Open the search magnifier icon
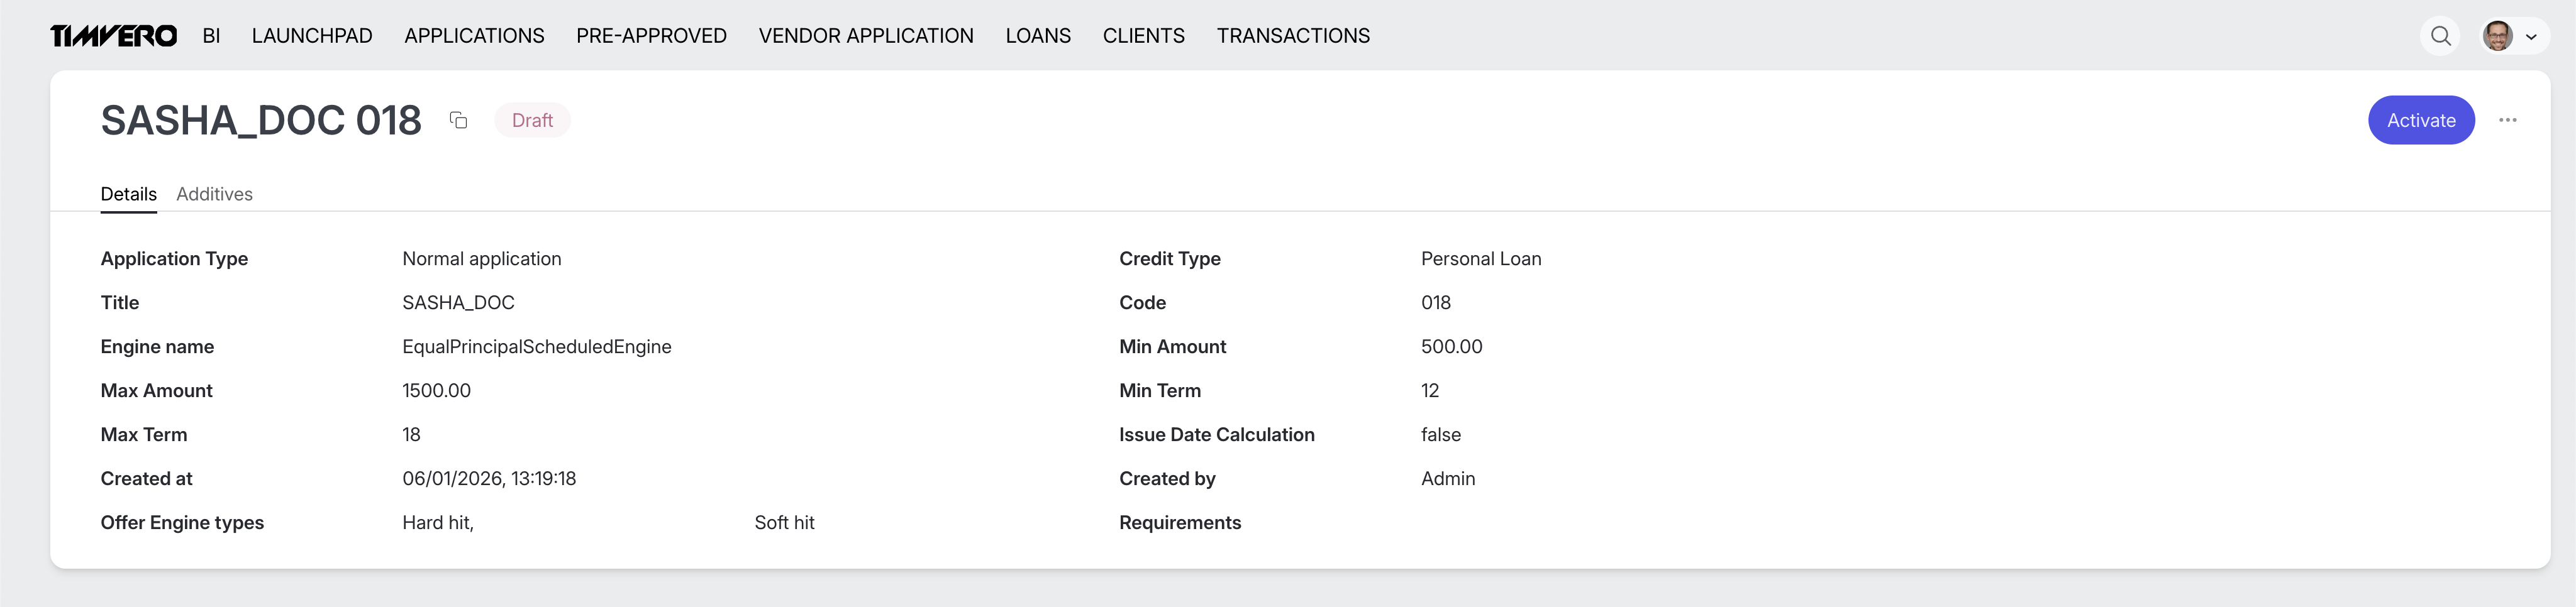 [2440, 36]
